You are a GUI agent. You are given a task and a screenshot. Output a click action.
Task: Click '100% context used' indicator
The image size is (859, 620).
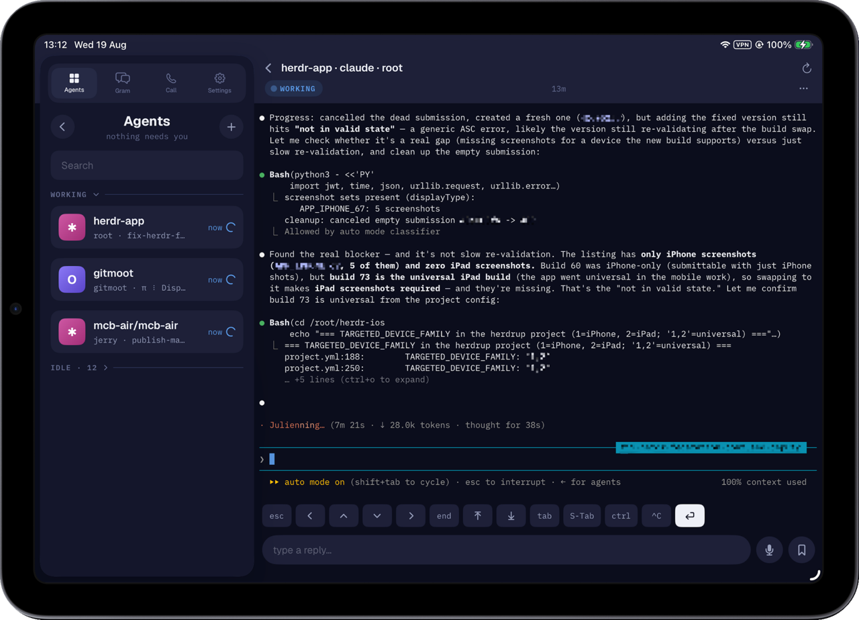[x=764, y=482]
